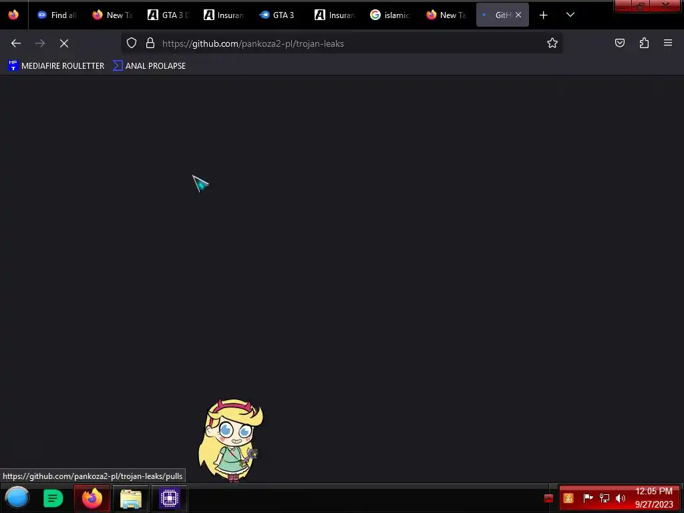Image resolution: width=684 pixels, height=513 pixels.
Task: Switch to the Google 'islamic' tab
Action: [390, 15]
